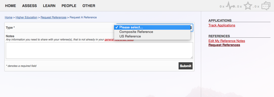
Task: Click the Type select box stepper arrows
Action: (192, 27)
